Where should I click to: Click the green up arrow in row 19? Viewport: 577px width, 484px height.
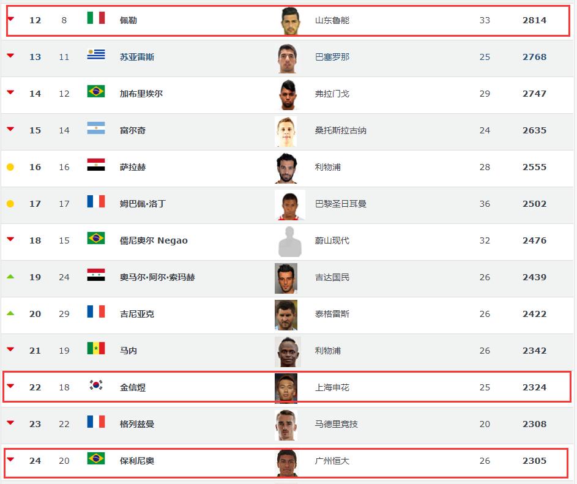click(10, 277)
